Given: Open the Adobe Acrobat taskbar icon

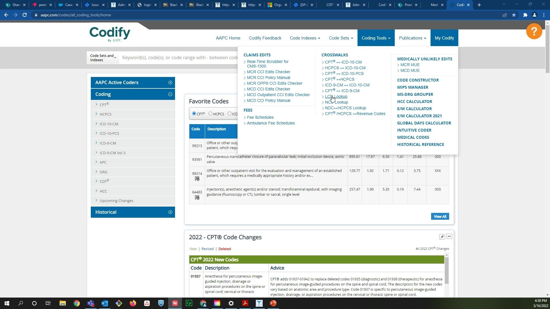Looking at the screenshot, I should [245, 303].
